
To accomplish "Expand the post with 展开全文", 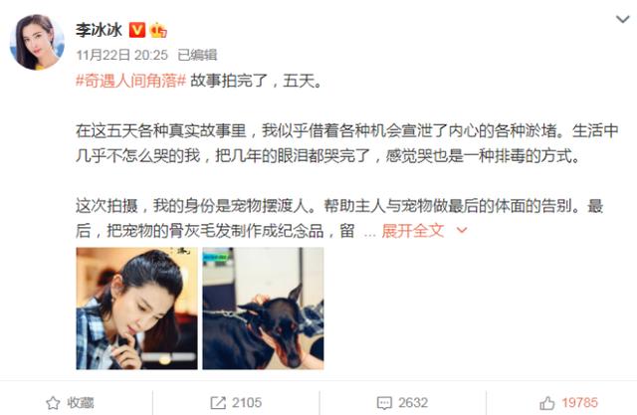I will (x=412, y=231).
